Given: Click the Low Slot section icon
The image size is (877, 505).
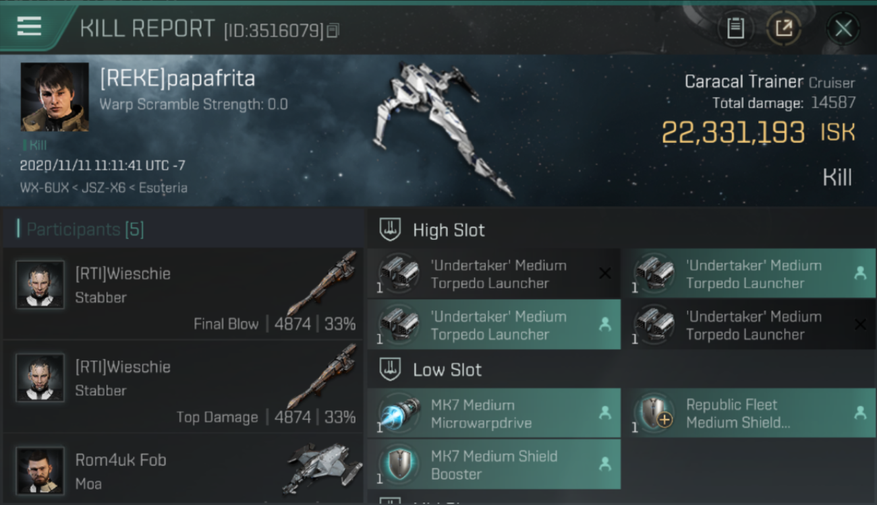Looking at the screenshot, I should click(390, 369).
